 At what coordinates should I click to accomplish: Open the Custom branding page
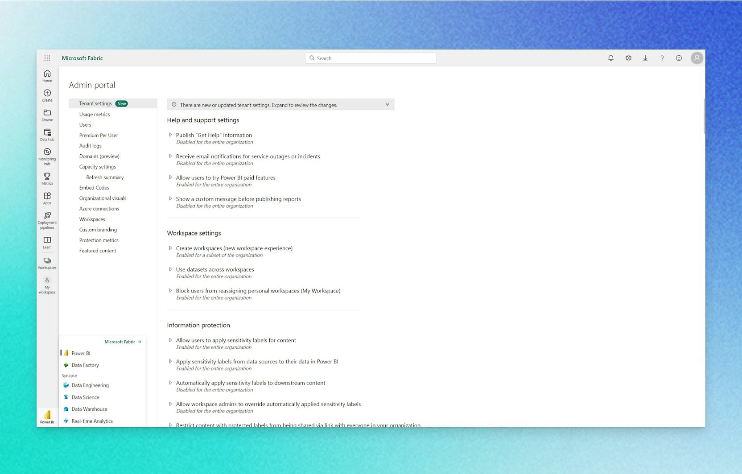(98, 229)
